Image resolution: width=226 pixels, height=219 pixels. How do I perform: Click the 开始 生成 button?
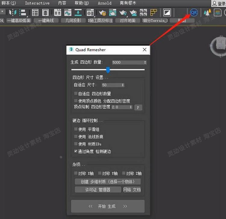tap(108, 206)
